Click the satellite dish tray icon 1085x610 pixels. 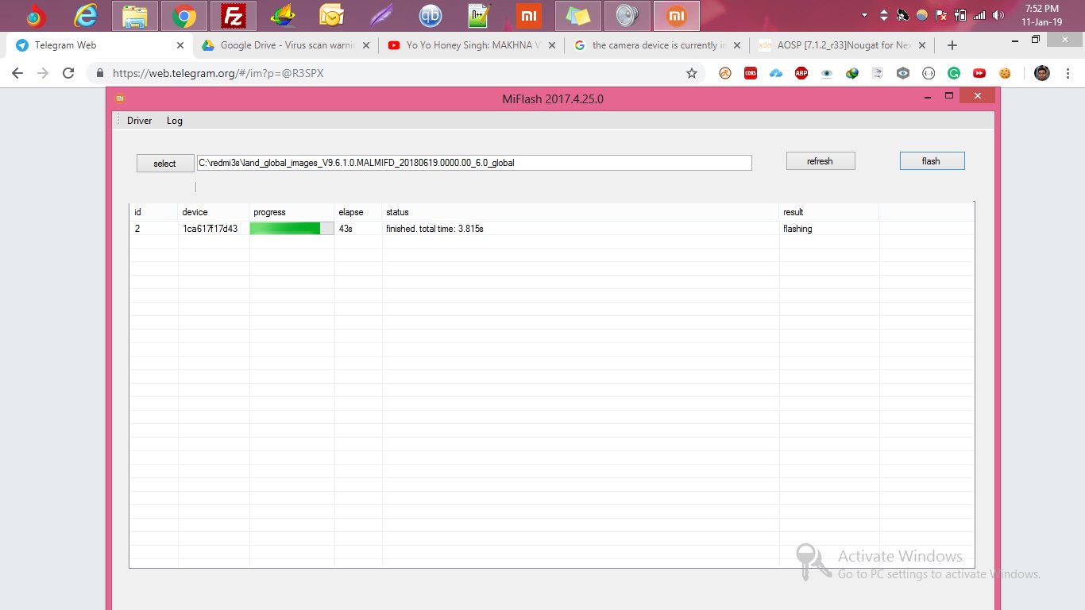point(902,15)
